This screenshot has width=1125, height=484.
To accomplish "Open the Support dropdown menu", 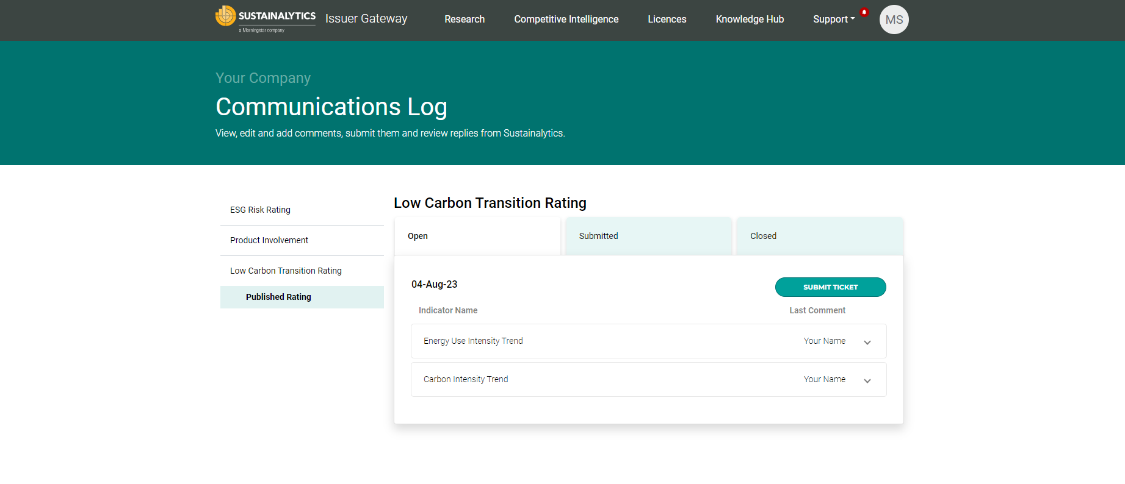I will (x=834, y=19).
